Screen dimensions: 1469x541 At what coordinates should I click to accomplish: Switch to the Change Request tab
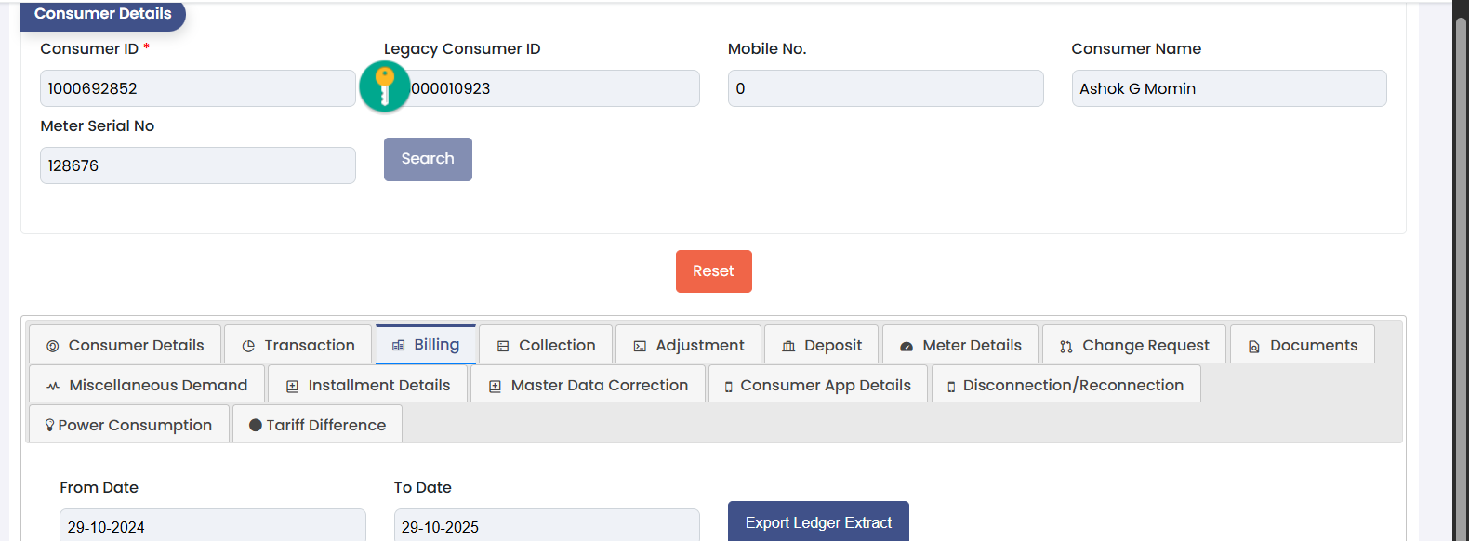tap(1134, 346)
